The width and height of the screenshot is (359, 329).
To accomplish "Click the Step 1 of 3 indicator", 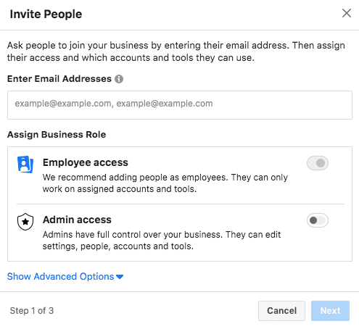I will [x=32, y=311].
